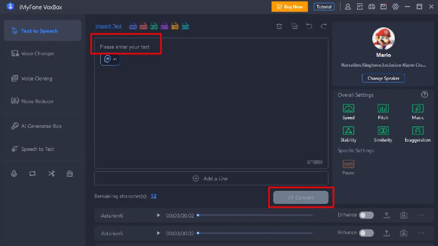Insert a Pause in the text
438x246 pixels.
(x=348, y=163)
